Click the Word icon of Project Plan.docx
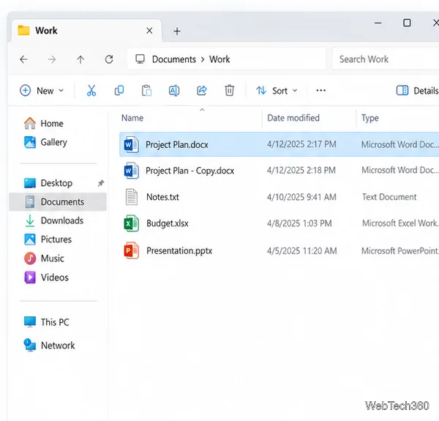Screen dimensions: 439x421 point(131,144)
